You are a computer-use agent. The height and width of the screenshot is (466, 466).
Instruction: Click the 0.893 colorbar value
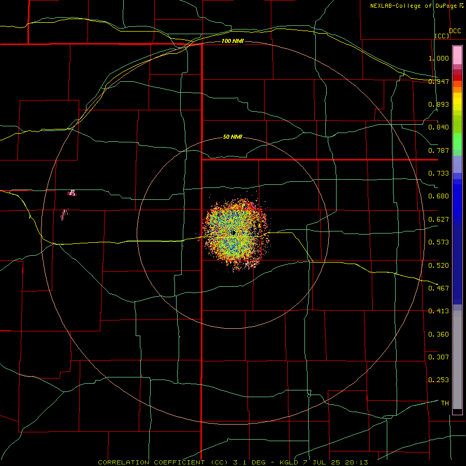coord(439,104)
